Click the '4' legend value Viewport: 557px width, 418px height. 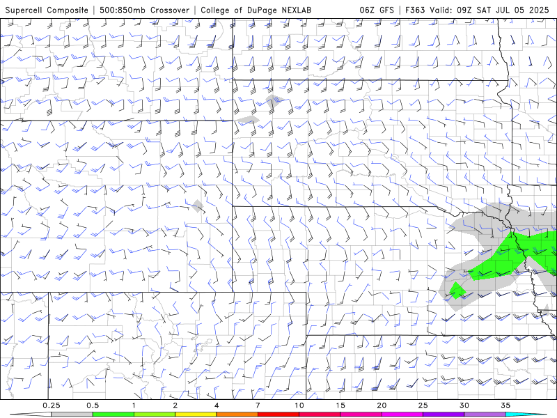(217, 405)
